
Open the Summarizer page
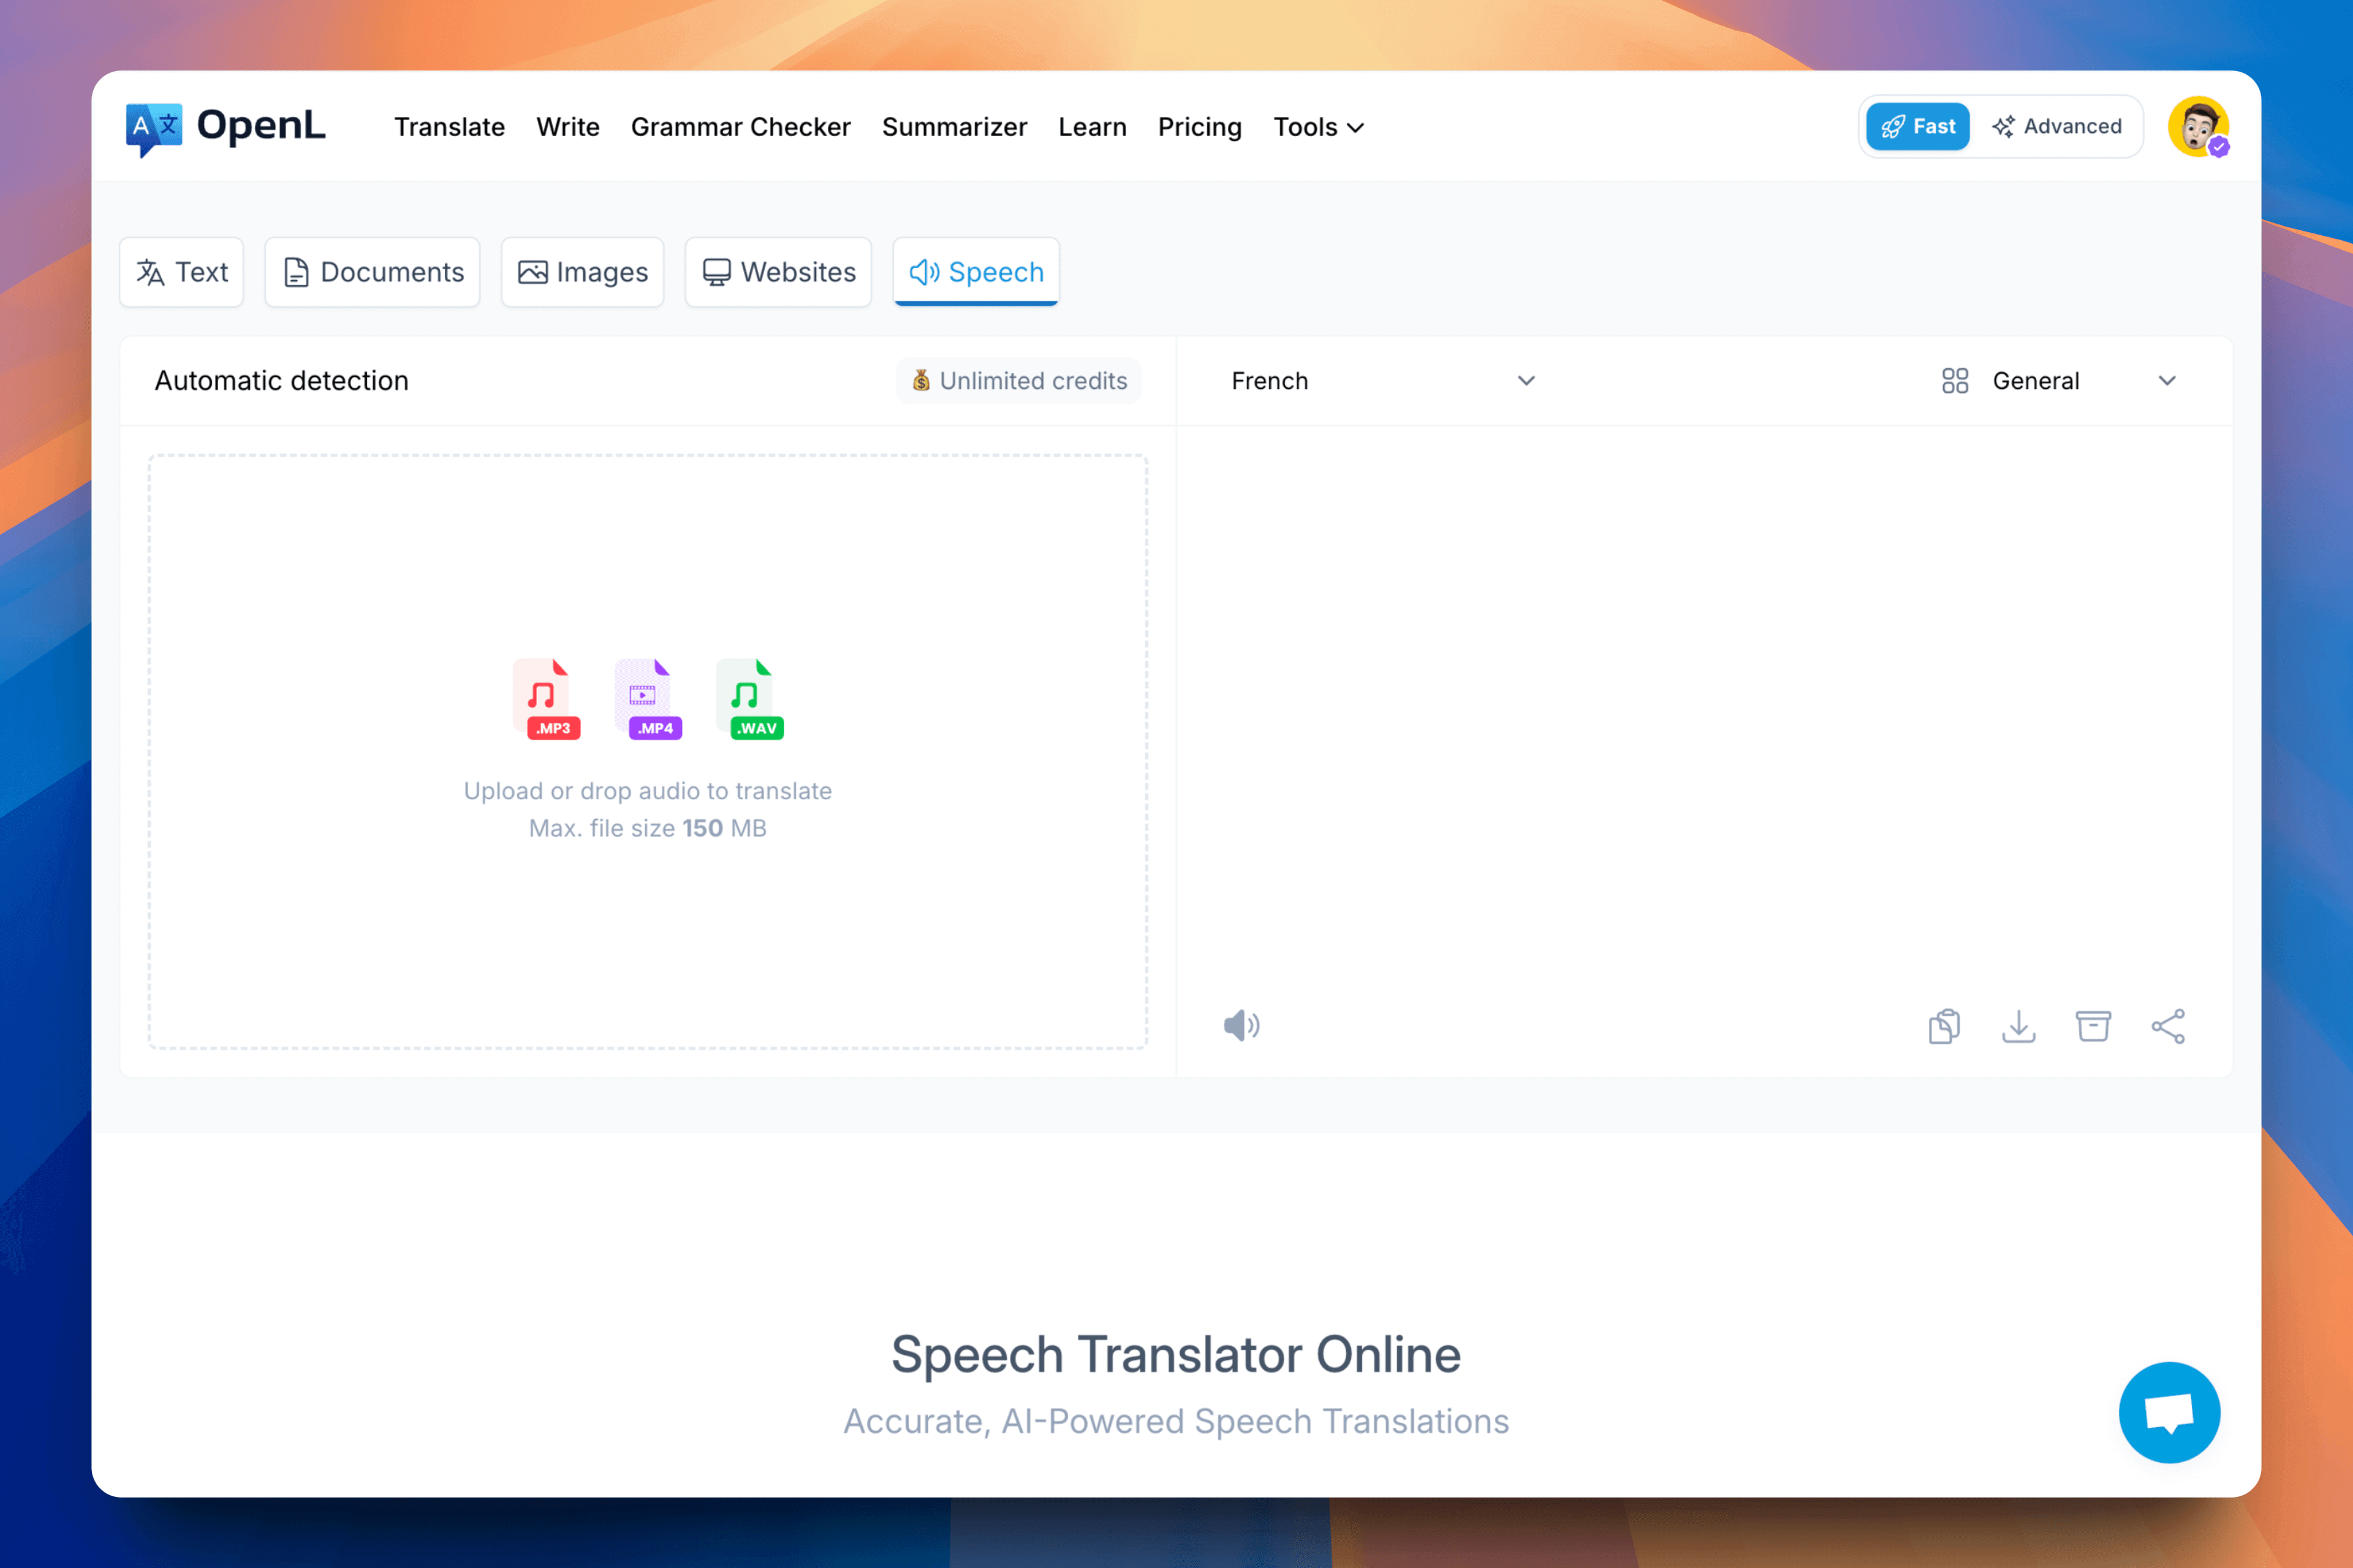[955, 127]
